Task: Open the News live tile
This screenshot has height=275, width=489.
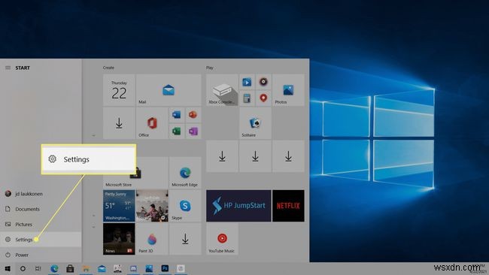Action: [x=119, y=239]
